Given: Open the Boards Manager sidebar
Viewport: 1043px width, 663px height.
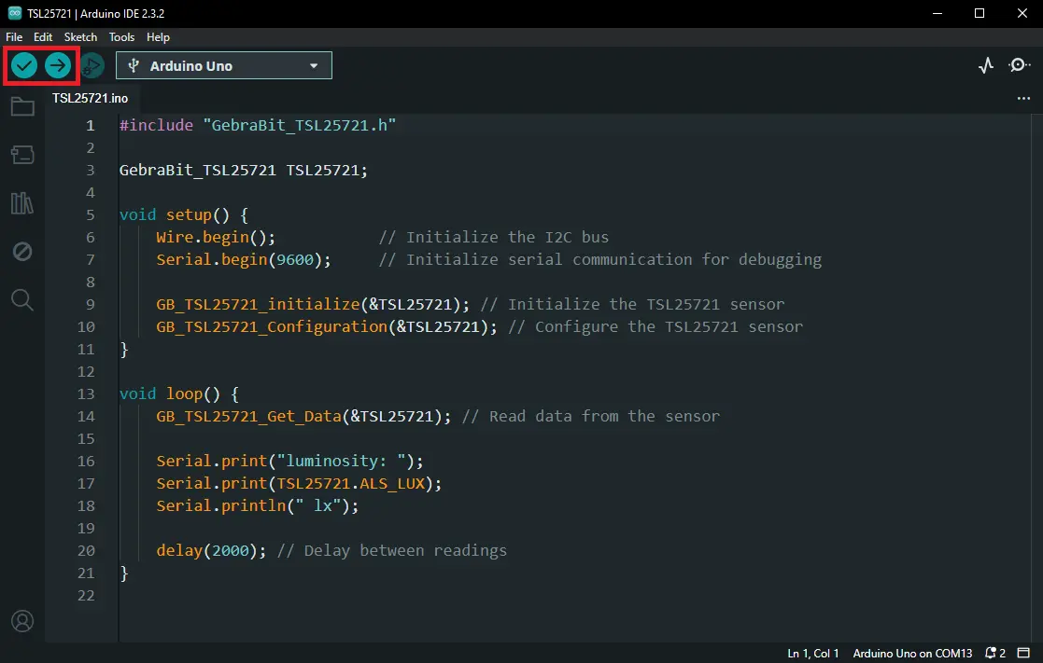Looking at the screenshot, I should [x=22, y=155].
